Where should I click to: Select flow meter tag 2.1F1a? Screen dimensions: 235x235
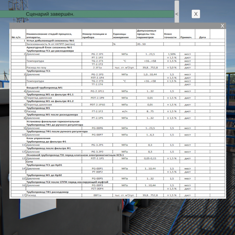pyautogui.click(x=97, y=68)
